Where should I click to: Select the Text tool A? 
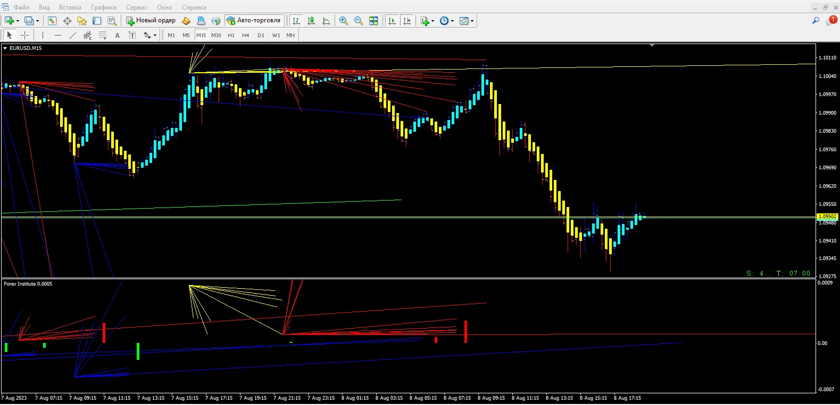pyautogui.click(x=118, y=36)
